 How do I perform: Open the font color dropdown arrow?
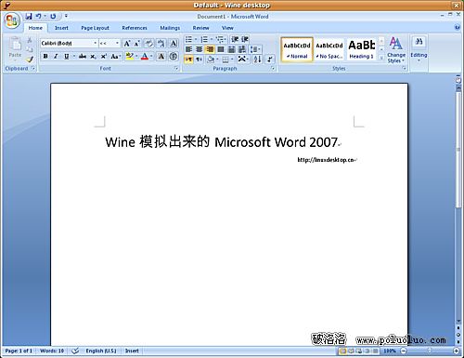[151, 57]
